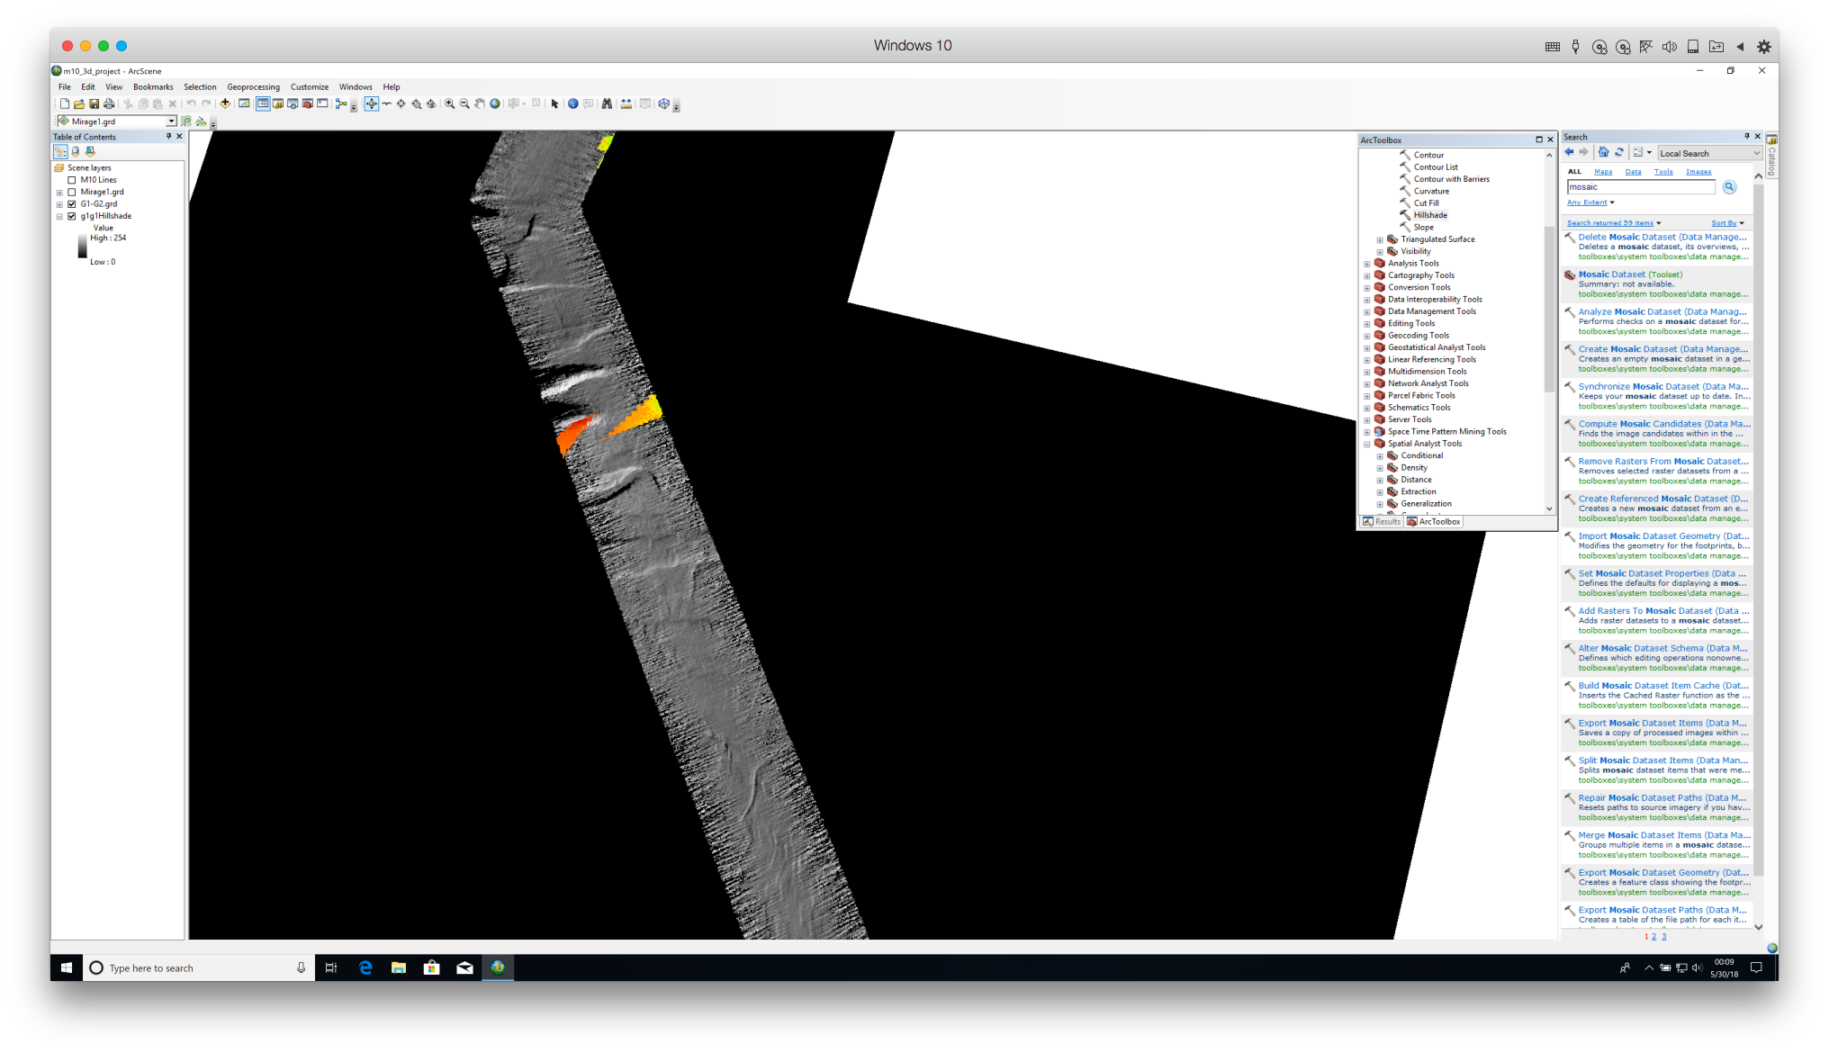
Task: Select the Fly tool
Action: pyautogui.click(x=386, y=104)
